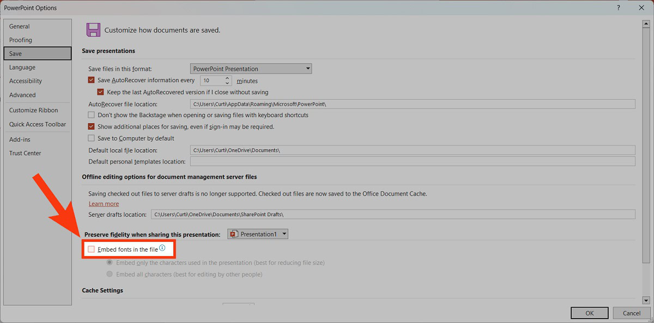Click the purple floppy disk save icon
This screenshot has width=654, height=323.
click(x=93, y=30)
